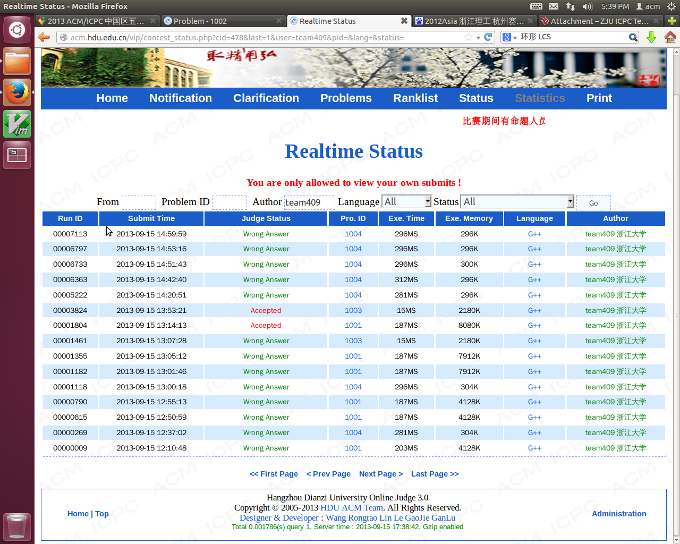This screenshot has width=680, height=544.
Task: Click the Firefox back arrow button
Action: pyautogui.click(x=44, y=37)
